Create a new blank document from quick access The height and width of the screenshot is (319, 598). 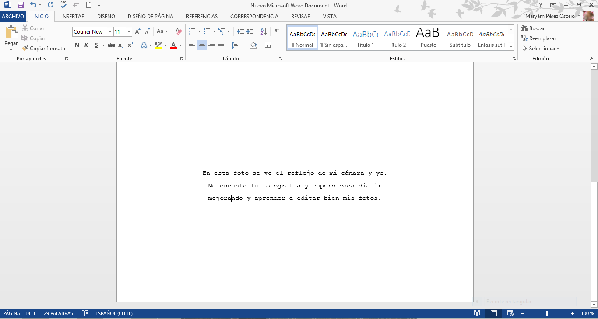tap(88, 5)
